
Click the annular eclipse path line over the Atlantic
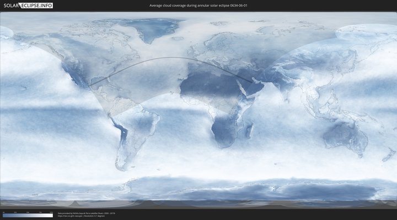click(171, 58)
